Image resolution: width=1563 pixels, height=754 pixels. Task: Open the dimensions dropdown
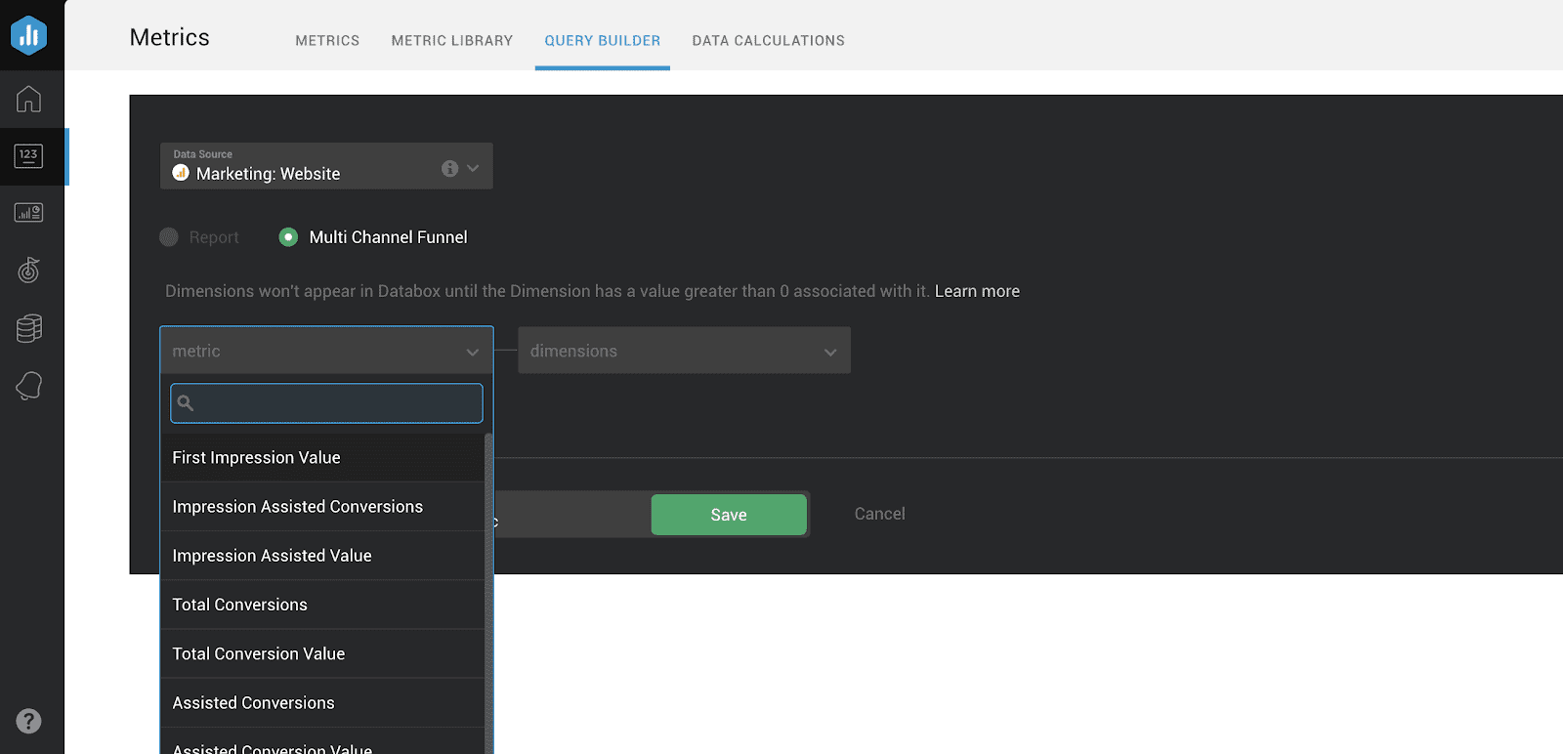[684, 351]
